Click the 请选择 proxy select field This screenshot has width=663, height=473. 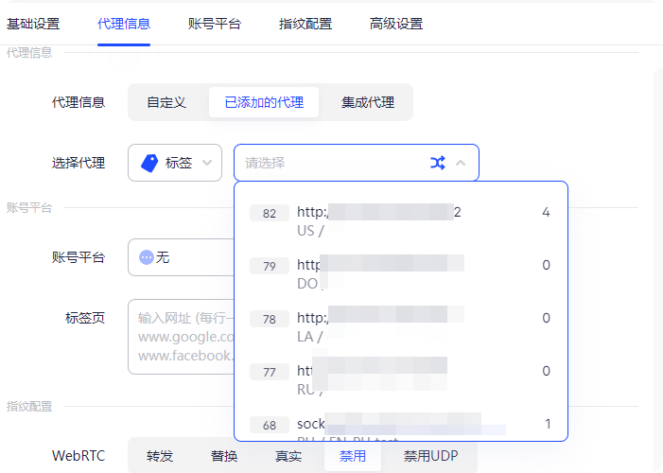tap(356, 163)
